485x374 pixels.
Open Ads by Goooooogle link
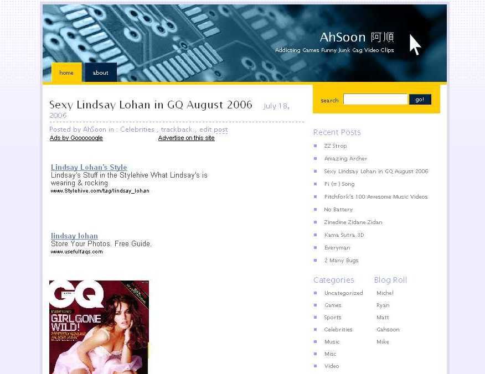point(76,138)
